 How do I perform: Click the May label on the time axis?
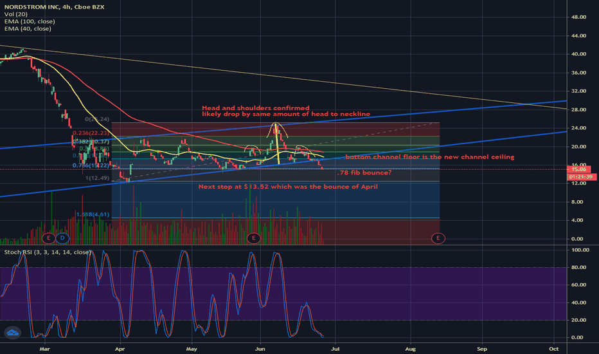192,349
